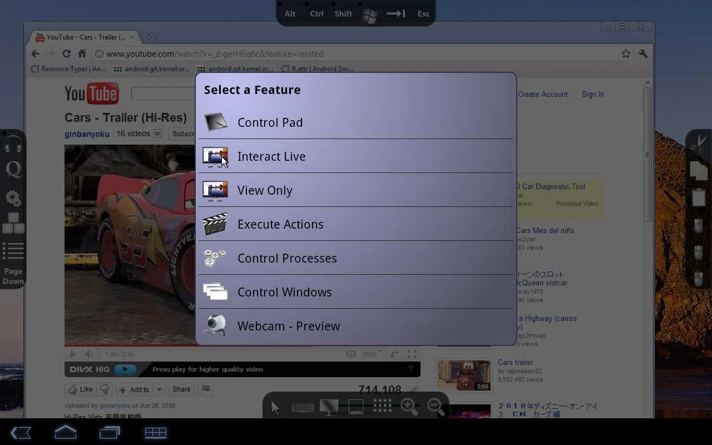Click the copy document icon
The width and height of the screenshot is (712, 445).
coord(699,170)
